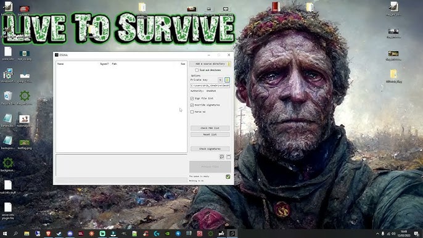Enable the Force V2 checkbox
This screenshot has height=238, width=423.
point(192,112)
